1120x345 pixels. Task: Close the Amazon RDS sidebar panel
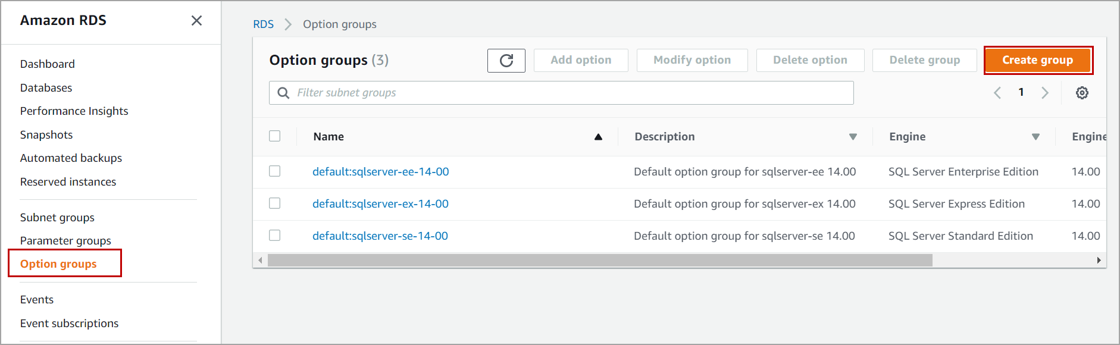[196, 21]
